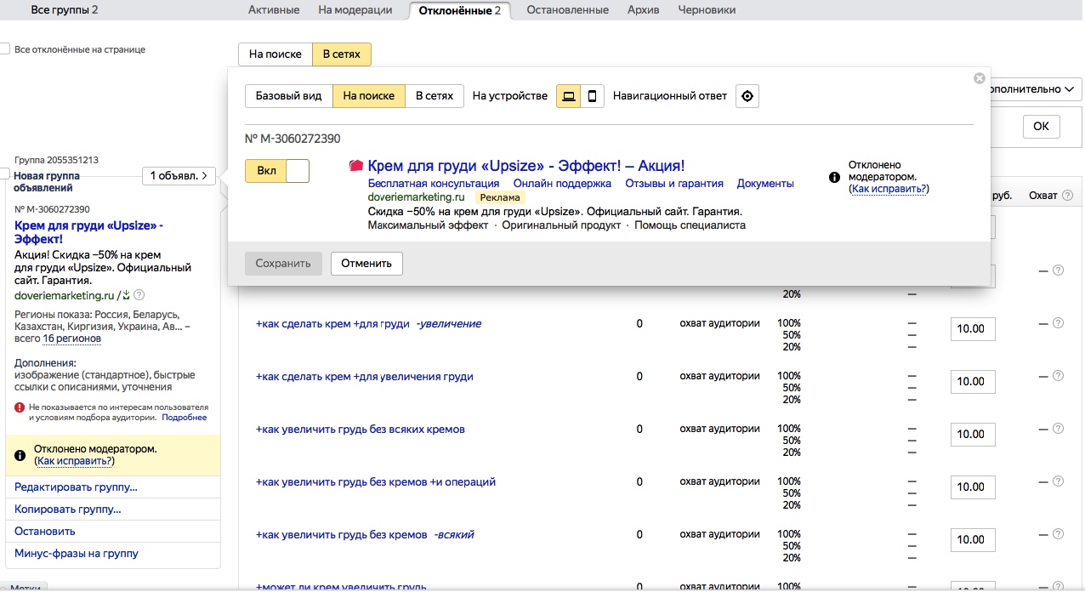Click the navigational answer target icon

tap(747, 96)
